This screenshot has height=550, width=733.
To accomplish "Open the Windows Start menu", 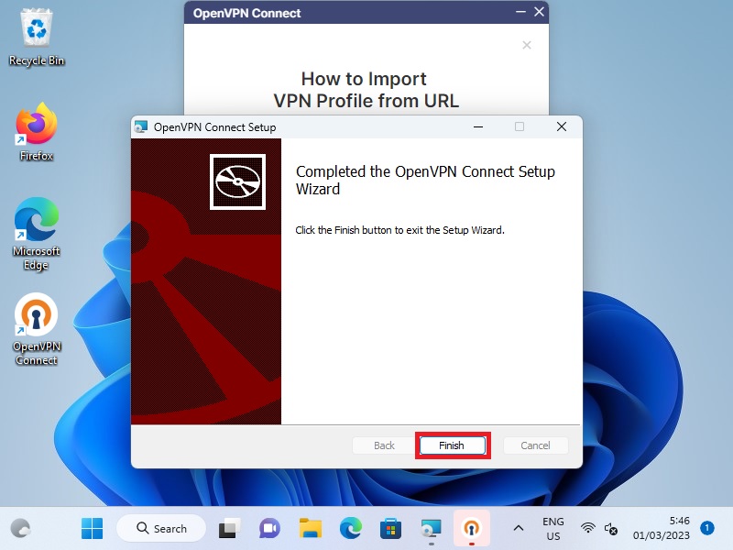I will point(92,528).
